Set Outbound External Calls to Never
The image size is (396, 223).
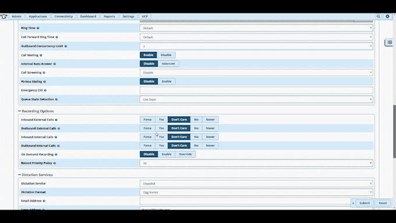[210, 128]
